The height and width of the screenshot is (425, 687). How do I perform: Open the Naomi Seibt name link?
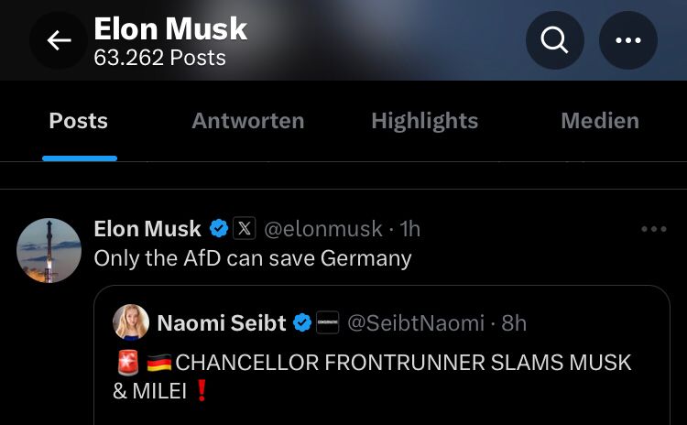click(221, 322)
